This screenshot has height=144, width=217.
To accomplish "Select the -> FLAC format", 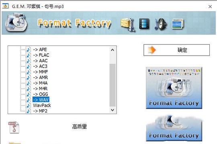I will pos(41,55).
